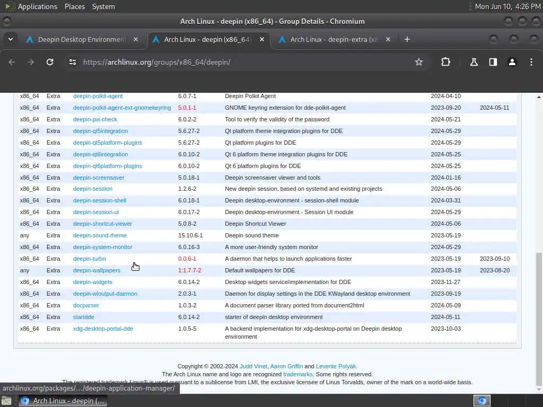Image resolution: width=543 pixels, height=407 pixels.
Task: Open a new tab with plus button
Action: tap(407, 39)
